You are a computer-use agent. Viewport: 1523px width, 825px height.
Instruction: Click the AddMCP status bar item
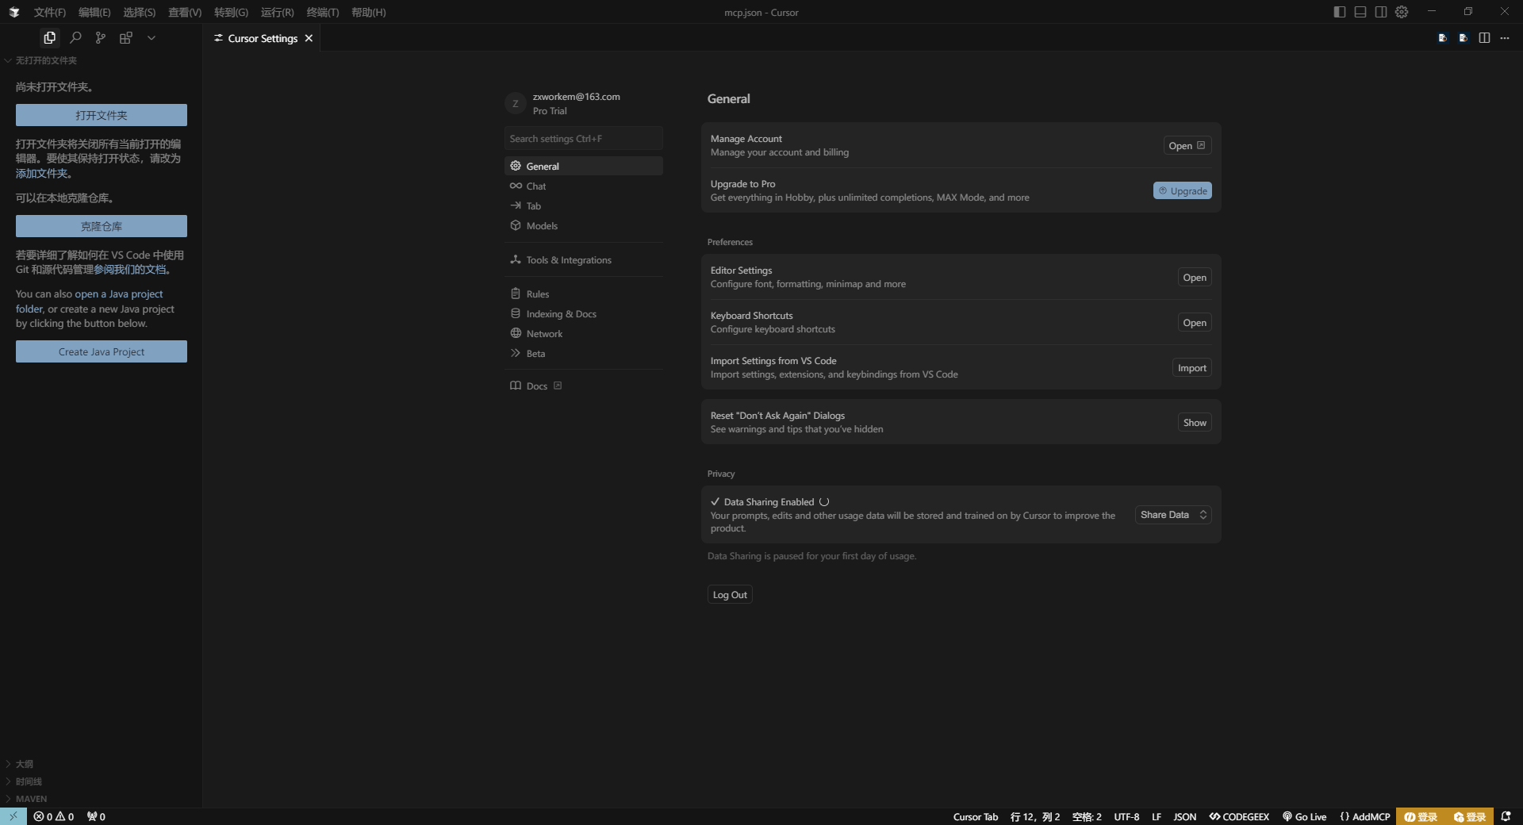pyautogui.click(x=1364, y=816)
